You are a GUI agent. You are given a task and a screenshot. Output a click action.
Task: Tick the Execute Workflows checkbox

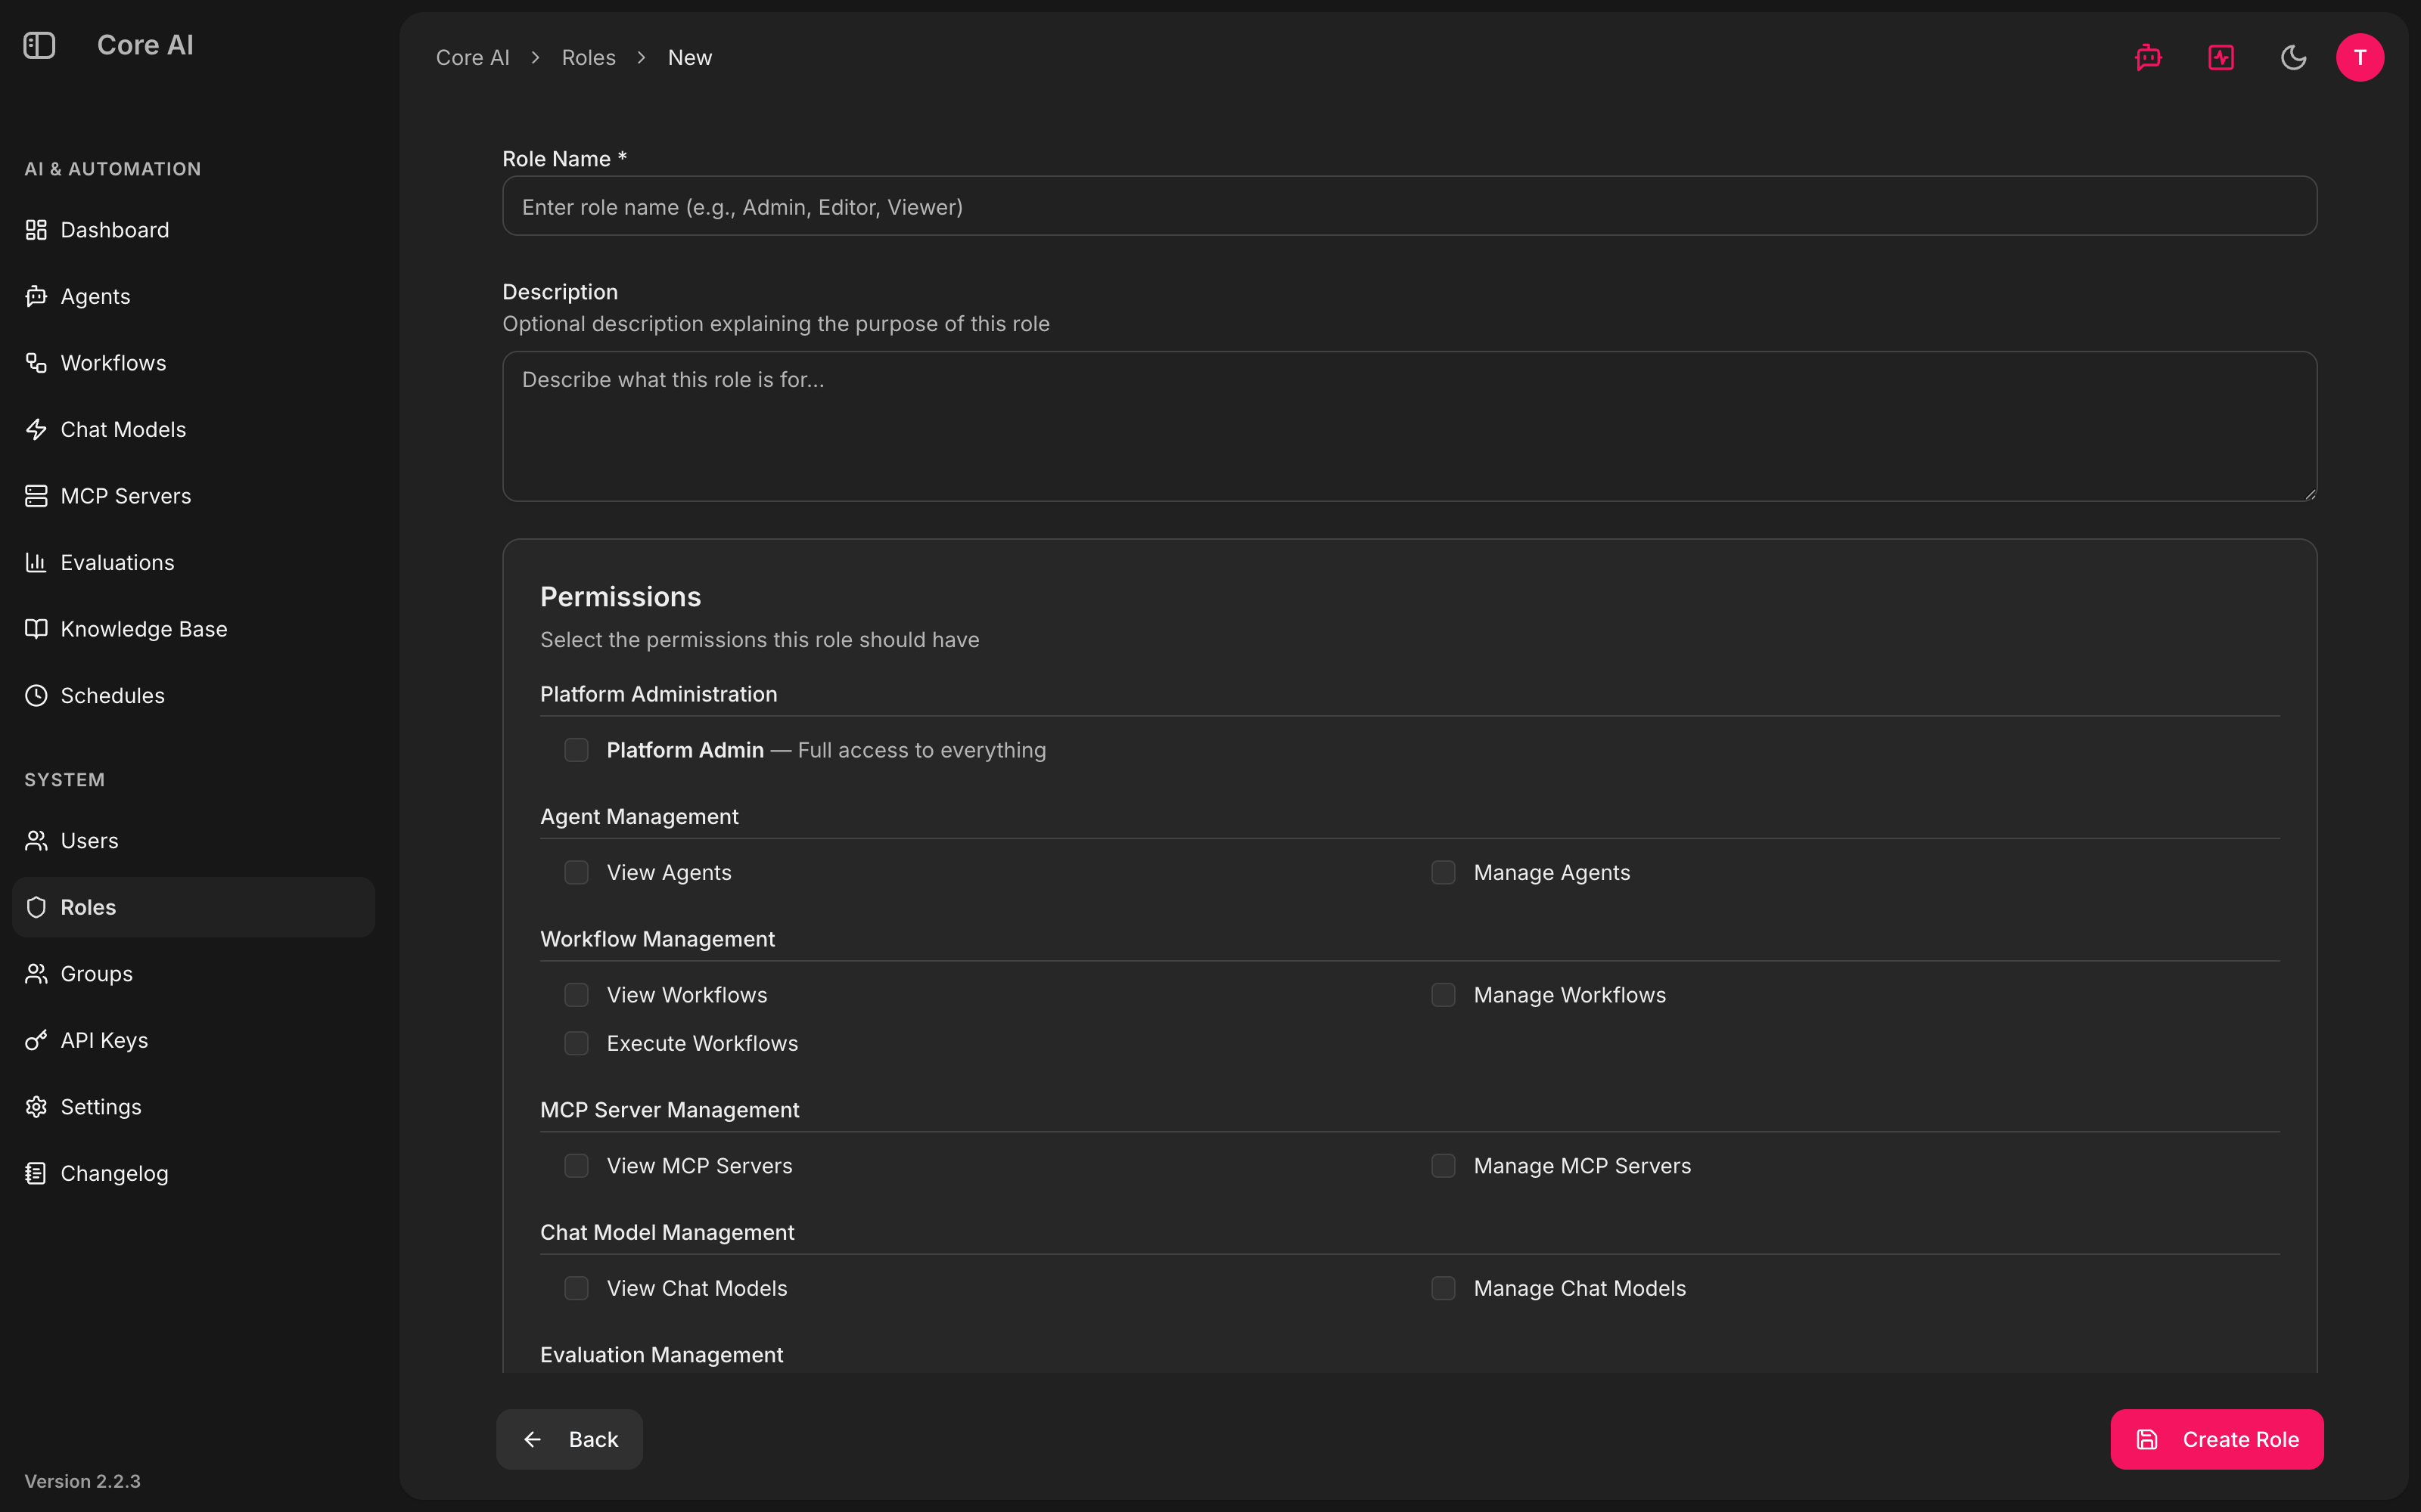pyautogui.click(x=577, y=1043)
